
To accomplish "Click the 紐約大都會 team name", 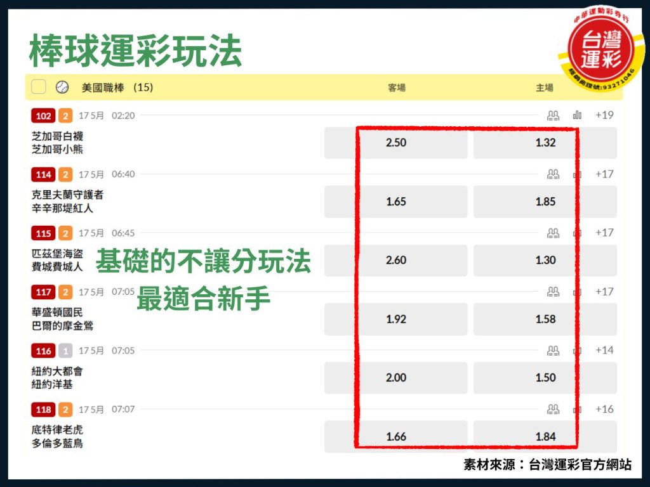I will point(57,372).
